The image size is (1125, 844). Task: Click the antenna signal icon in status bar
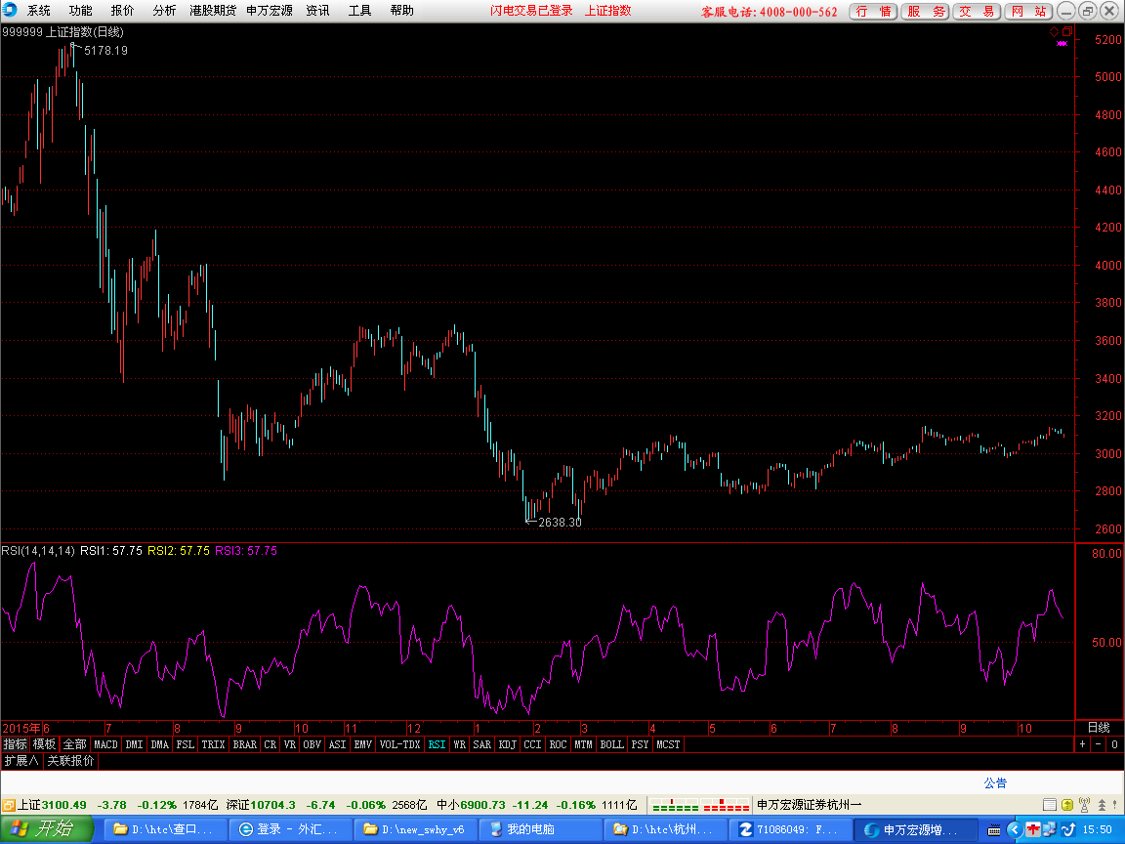click(1084, 805)
